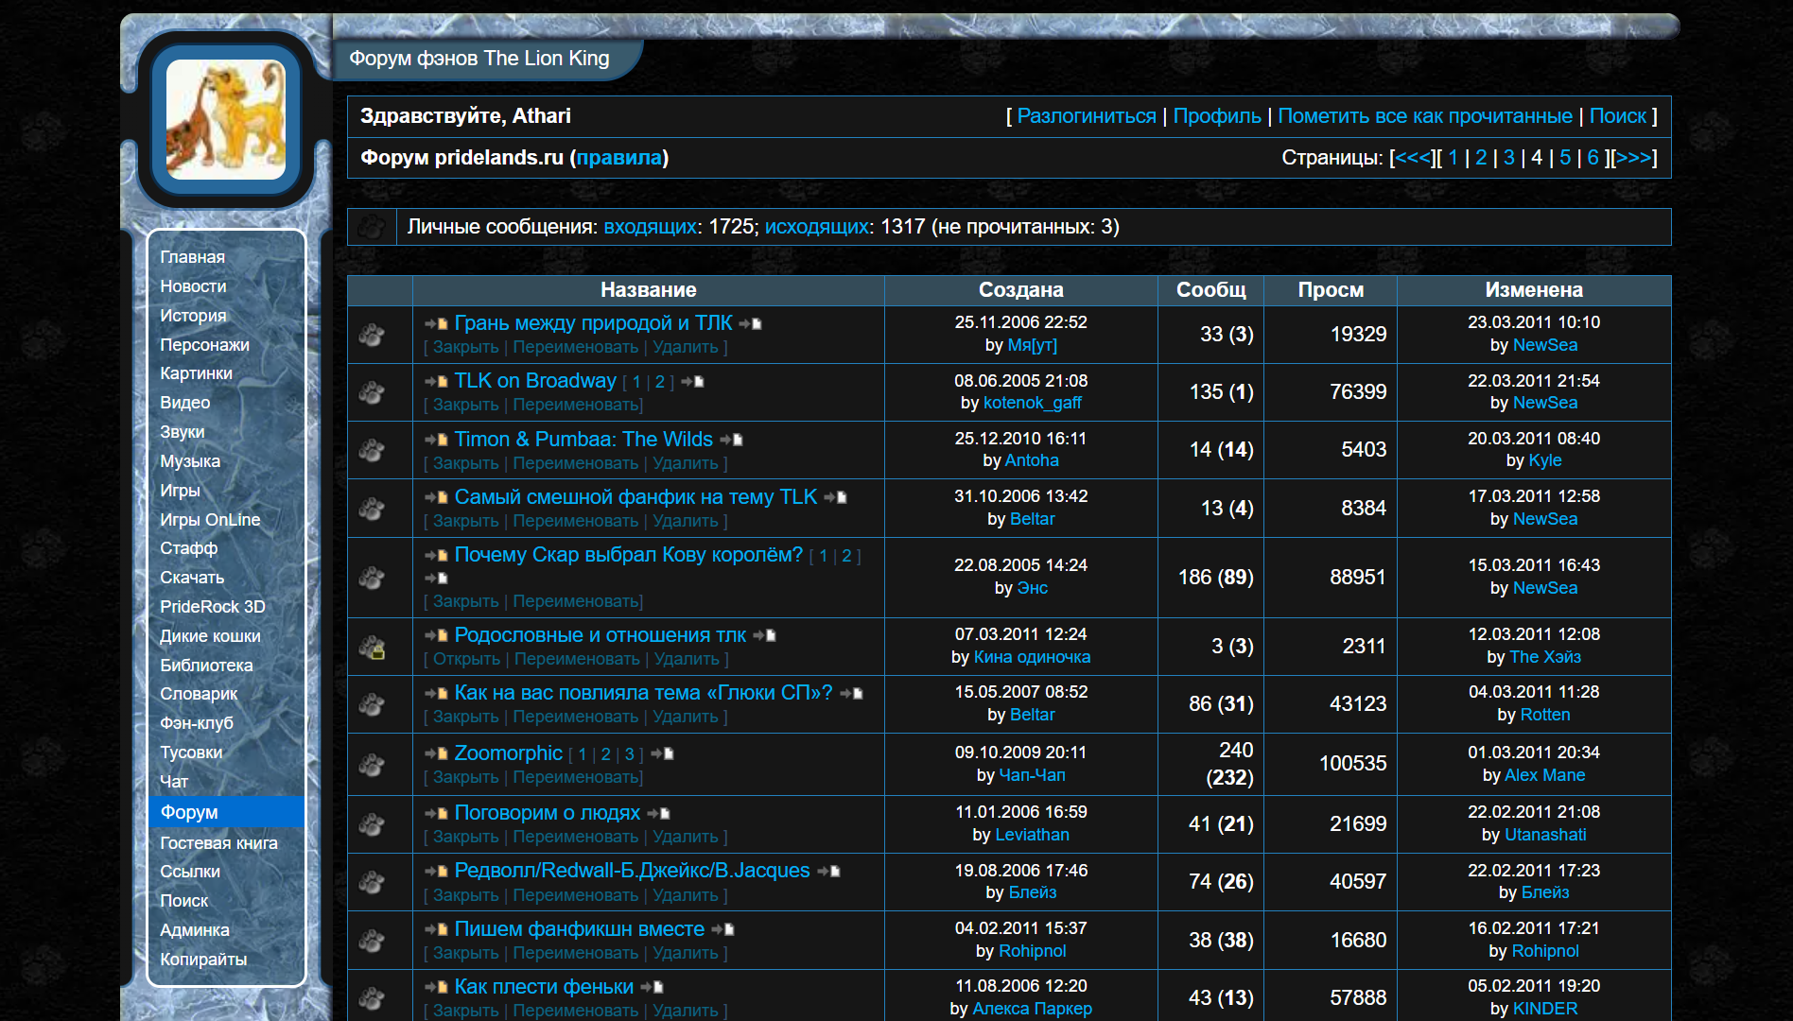The height and width of the screenshot is (1021, 1793).
Task: Click first-unread icon before Пишем фанфикшн вместе
Action: [436, 929]
